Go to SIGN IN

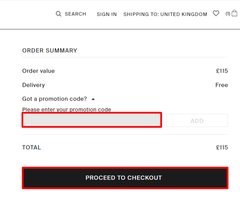[106, 14]
